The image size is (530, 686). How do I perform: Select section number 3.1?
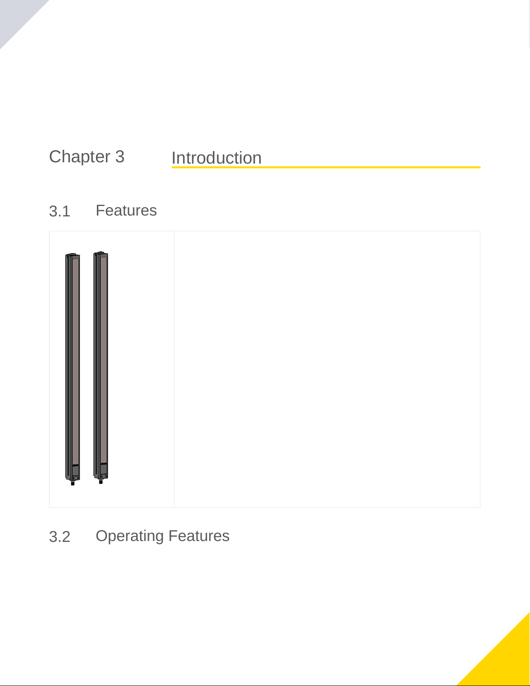point(60,212)
